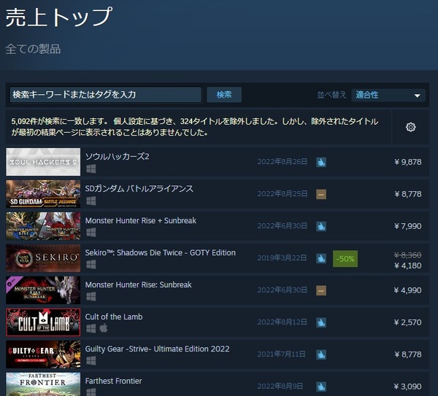
Task: Open the ソウルハッカーズ2 title link
Action: point(117,157)
